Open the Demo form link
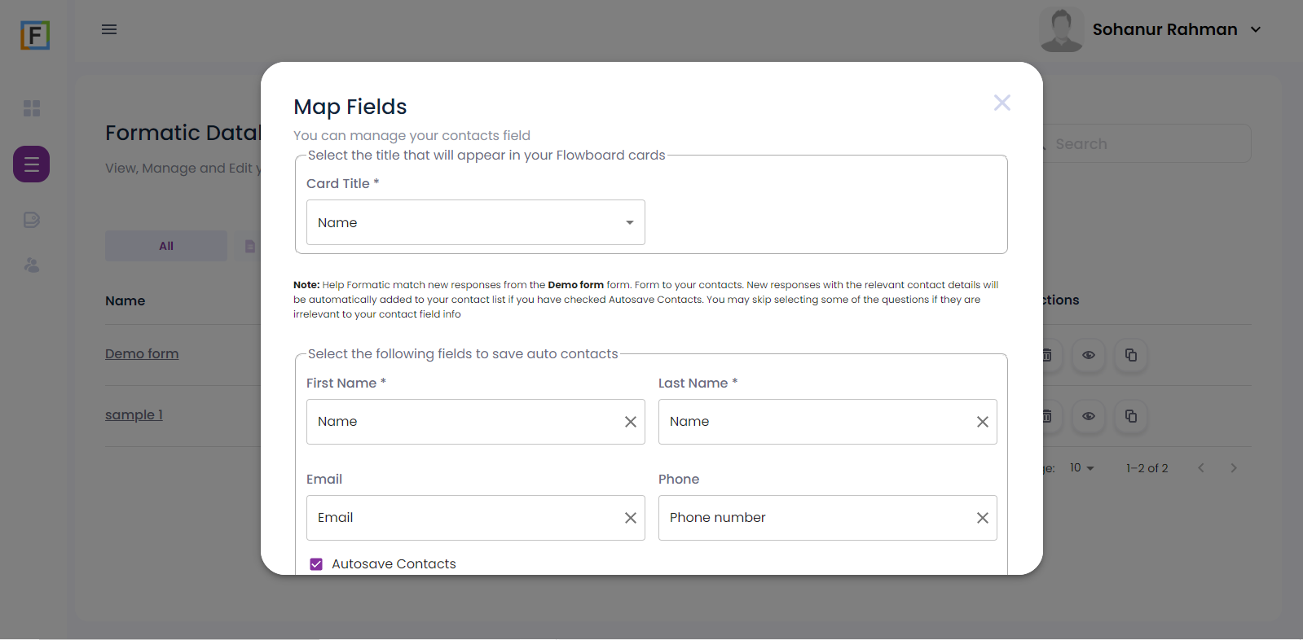1303x640 pixels. [x=142, y=353]
